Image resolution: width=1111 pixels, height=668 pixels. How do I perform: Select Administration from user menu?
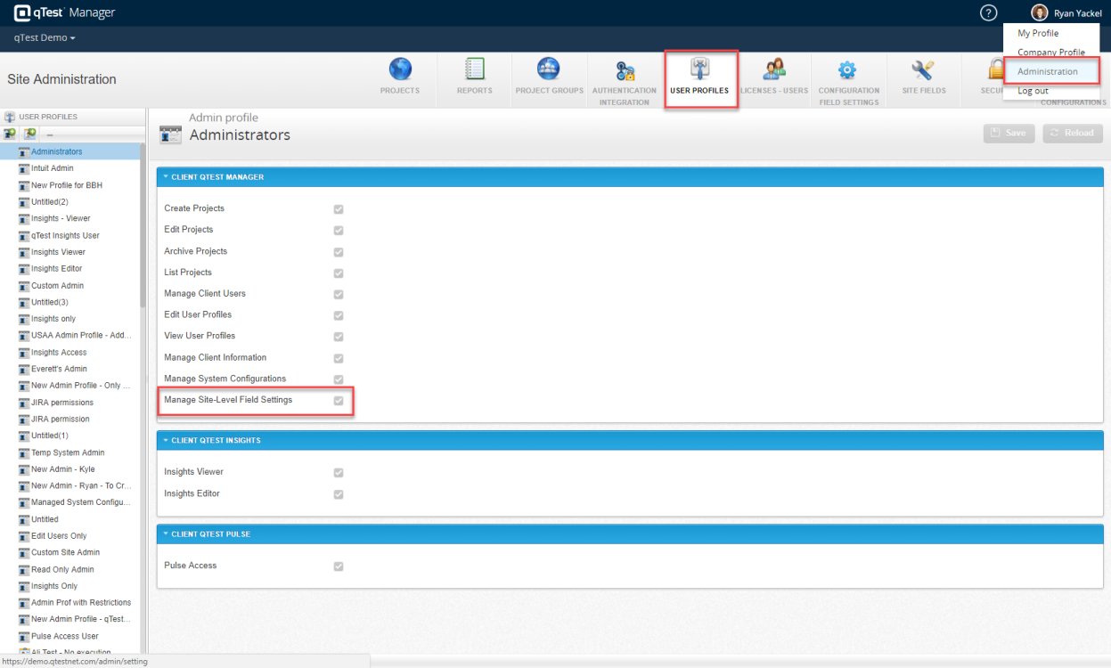coord(1048,71)
